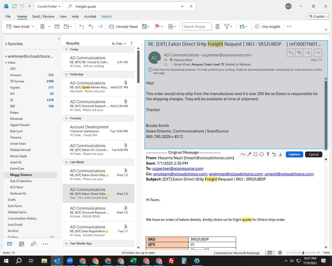Image resolution: width=332 pixels, height=266 pixels.
Task: Switch to Normal view in the status bar
Action: point(270,253)
